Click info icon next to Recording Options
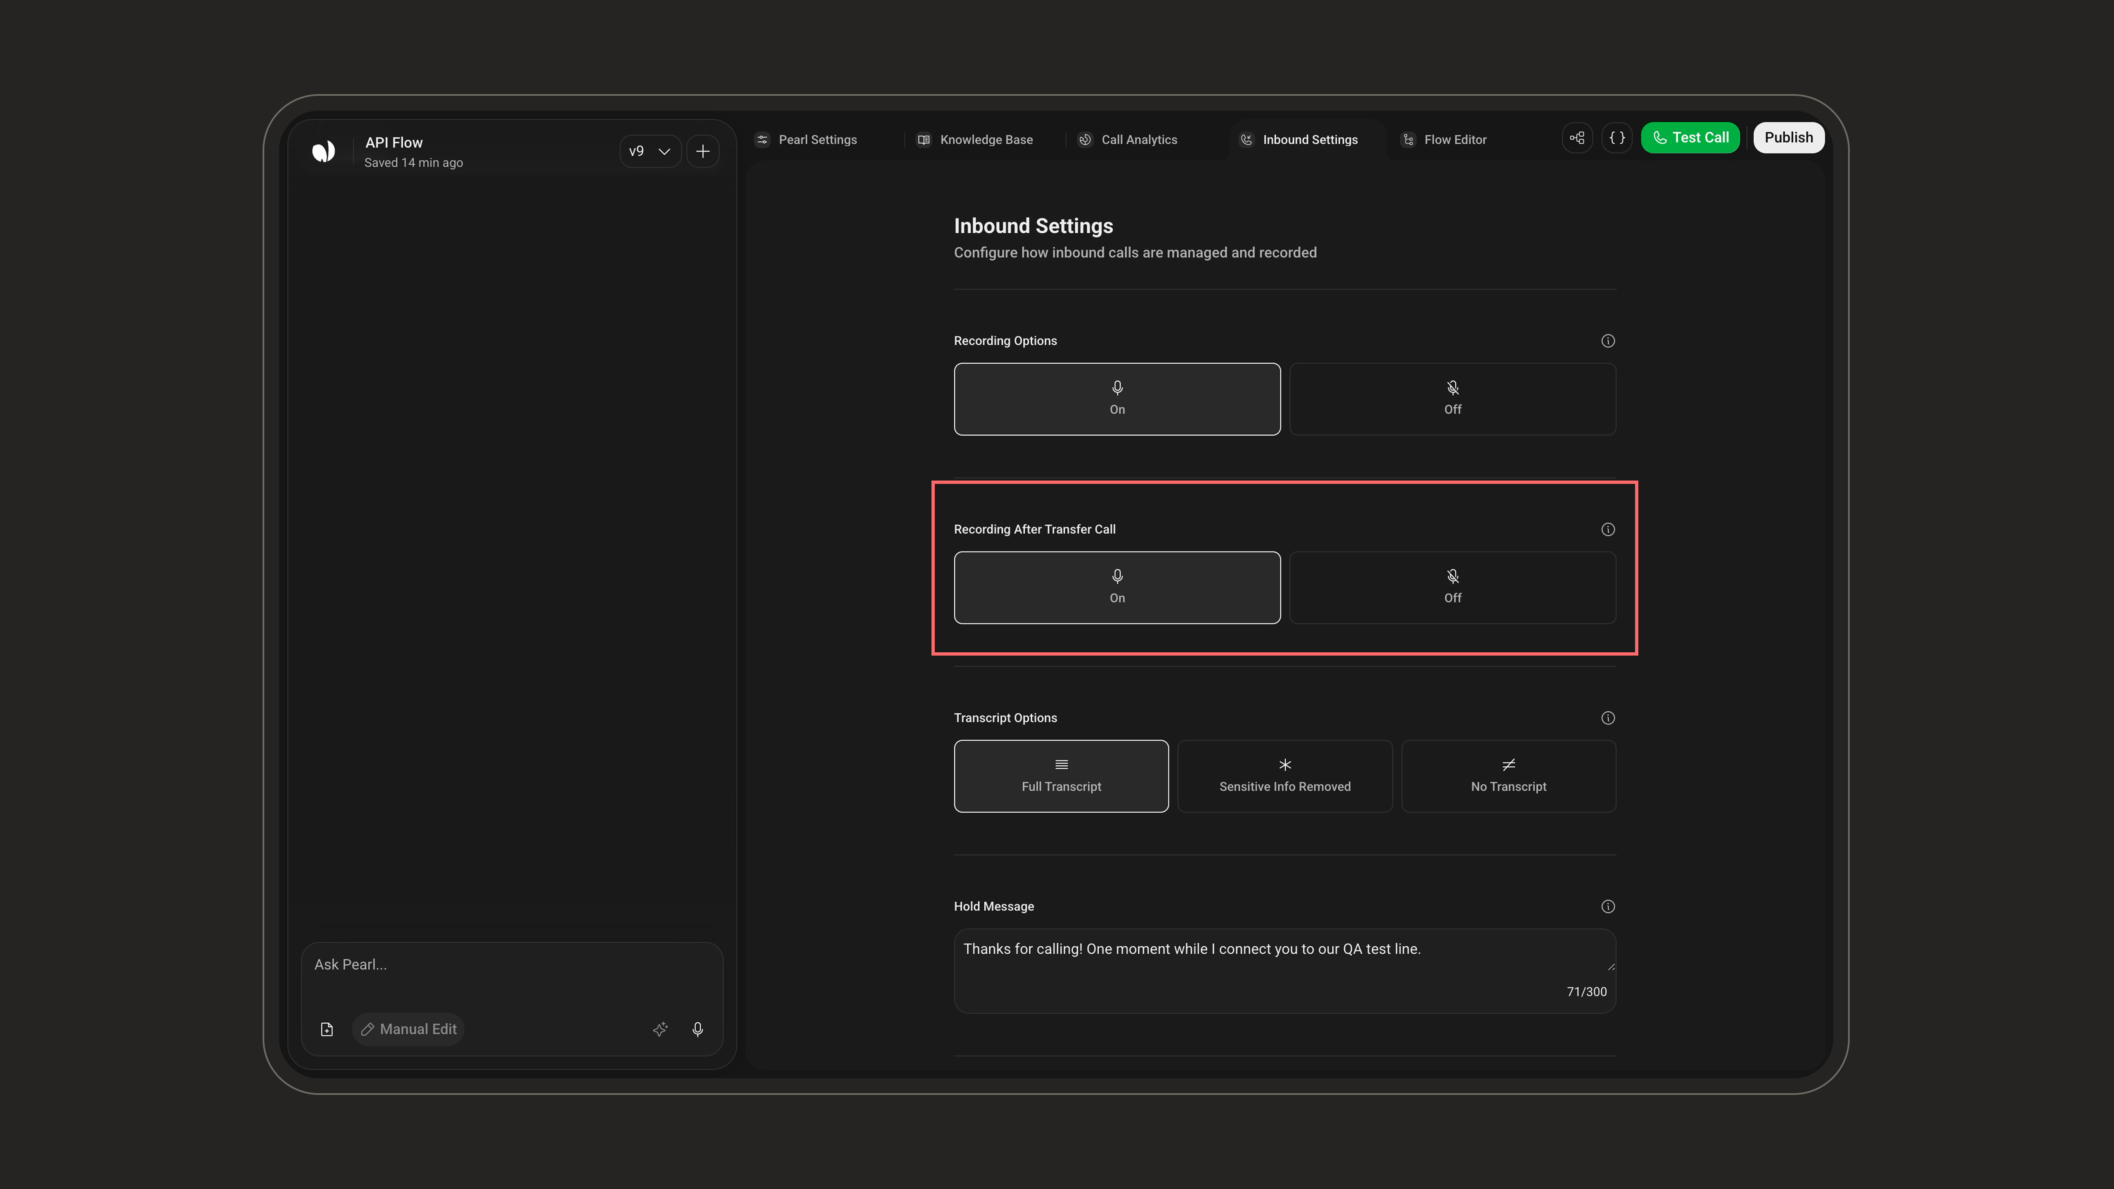Screen dimensions: 2114x1189 (x=1608, y=341)
